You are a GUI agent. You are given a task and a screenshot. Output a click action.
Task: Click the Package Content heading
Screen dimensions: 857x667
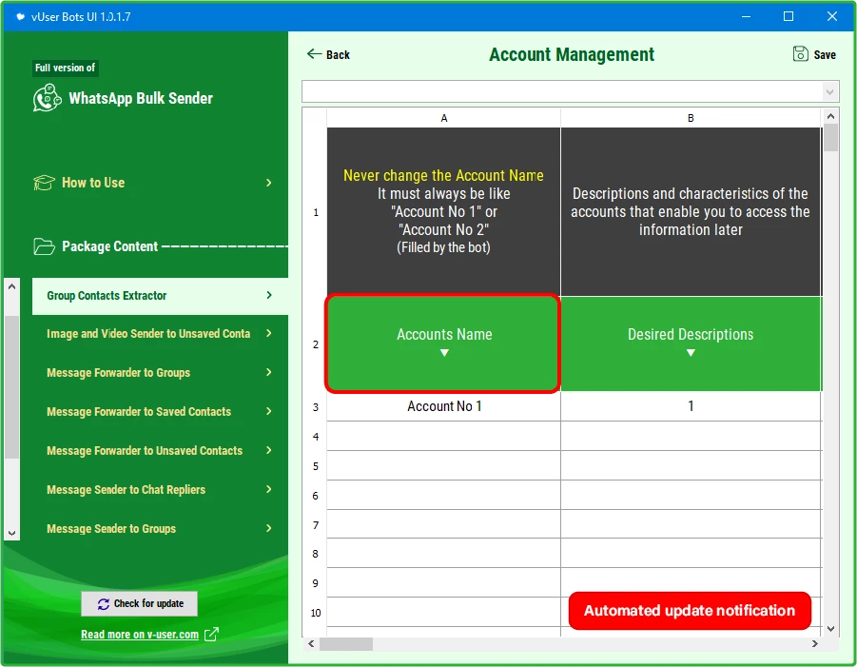[x=109, y=246]
